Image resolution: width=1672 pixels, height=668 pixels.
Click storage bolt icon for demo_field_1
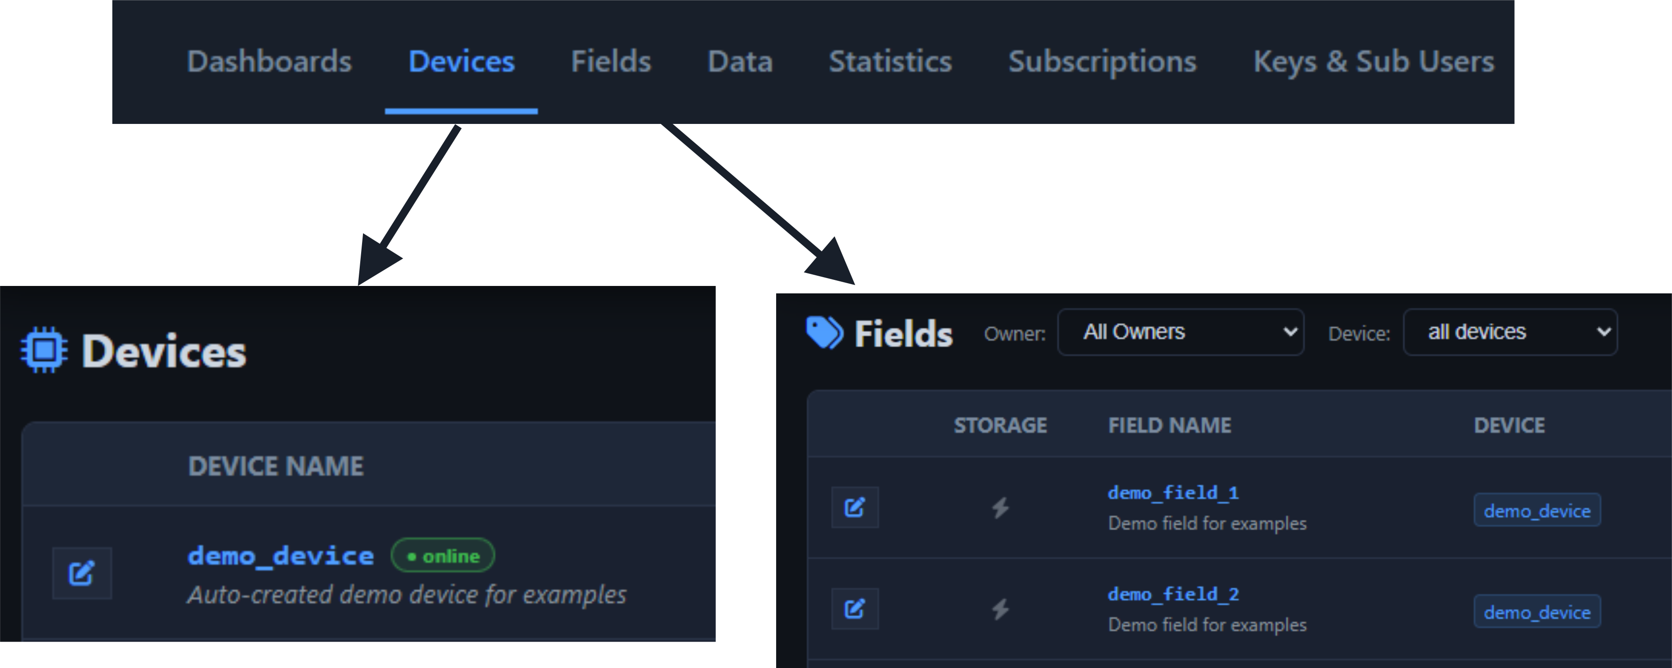1000,508
